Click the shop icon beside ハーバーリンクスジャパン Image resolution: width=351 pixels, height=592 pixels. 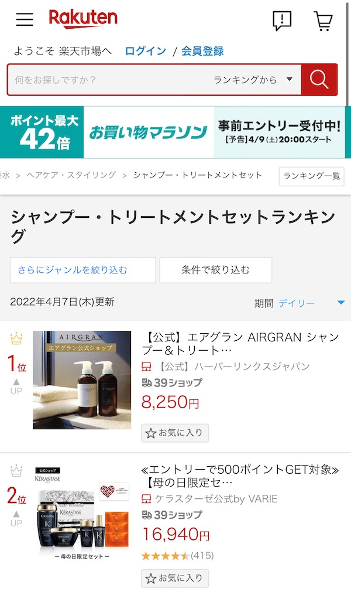(146, 366)
